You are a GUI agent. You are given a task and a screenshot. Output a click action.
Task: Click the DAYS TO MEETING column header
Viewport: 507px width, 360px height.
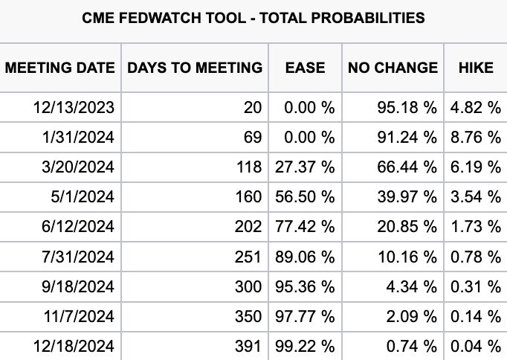pyautogui.click(x=195, y=68)
